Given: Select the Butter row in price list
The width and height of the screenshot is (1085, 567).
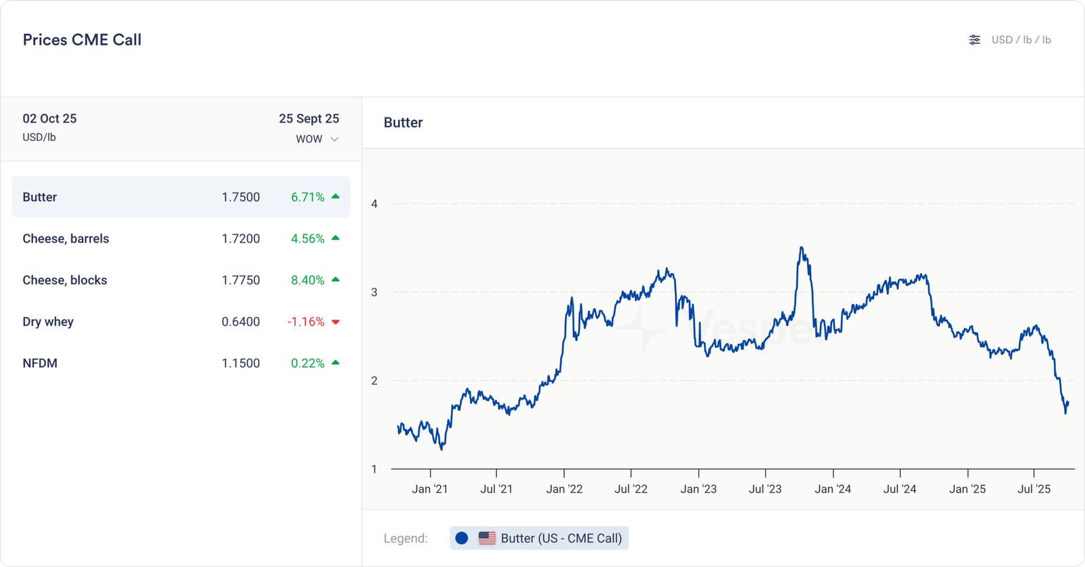Looking at the screenshot, I should 181,197.
